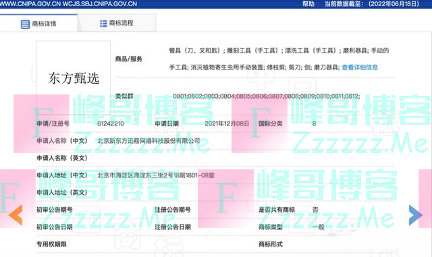Image resolution: width=432 pixels, height=257 pixels.
Task: Click the 东方甄选 trademark image
Action: pos(74,78)
